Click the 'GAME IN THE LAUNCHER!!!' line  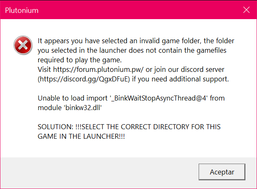(x=81, y=136)
